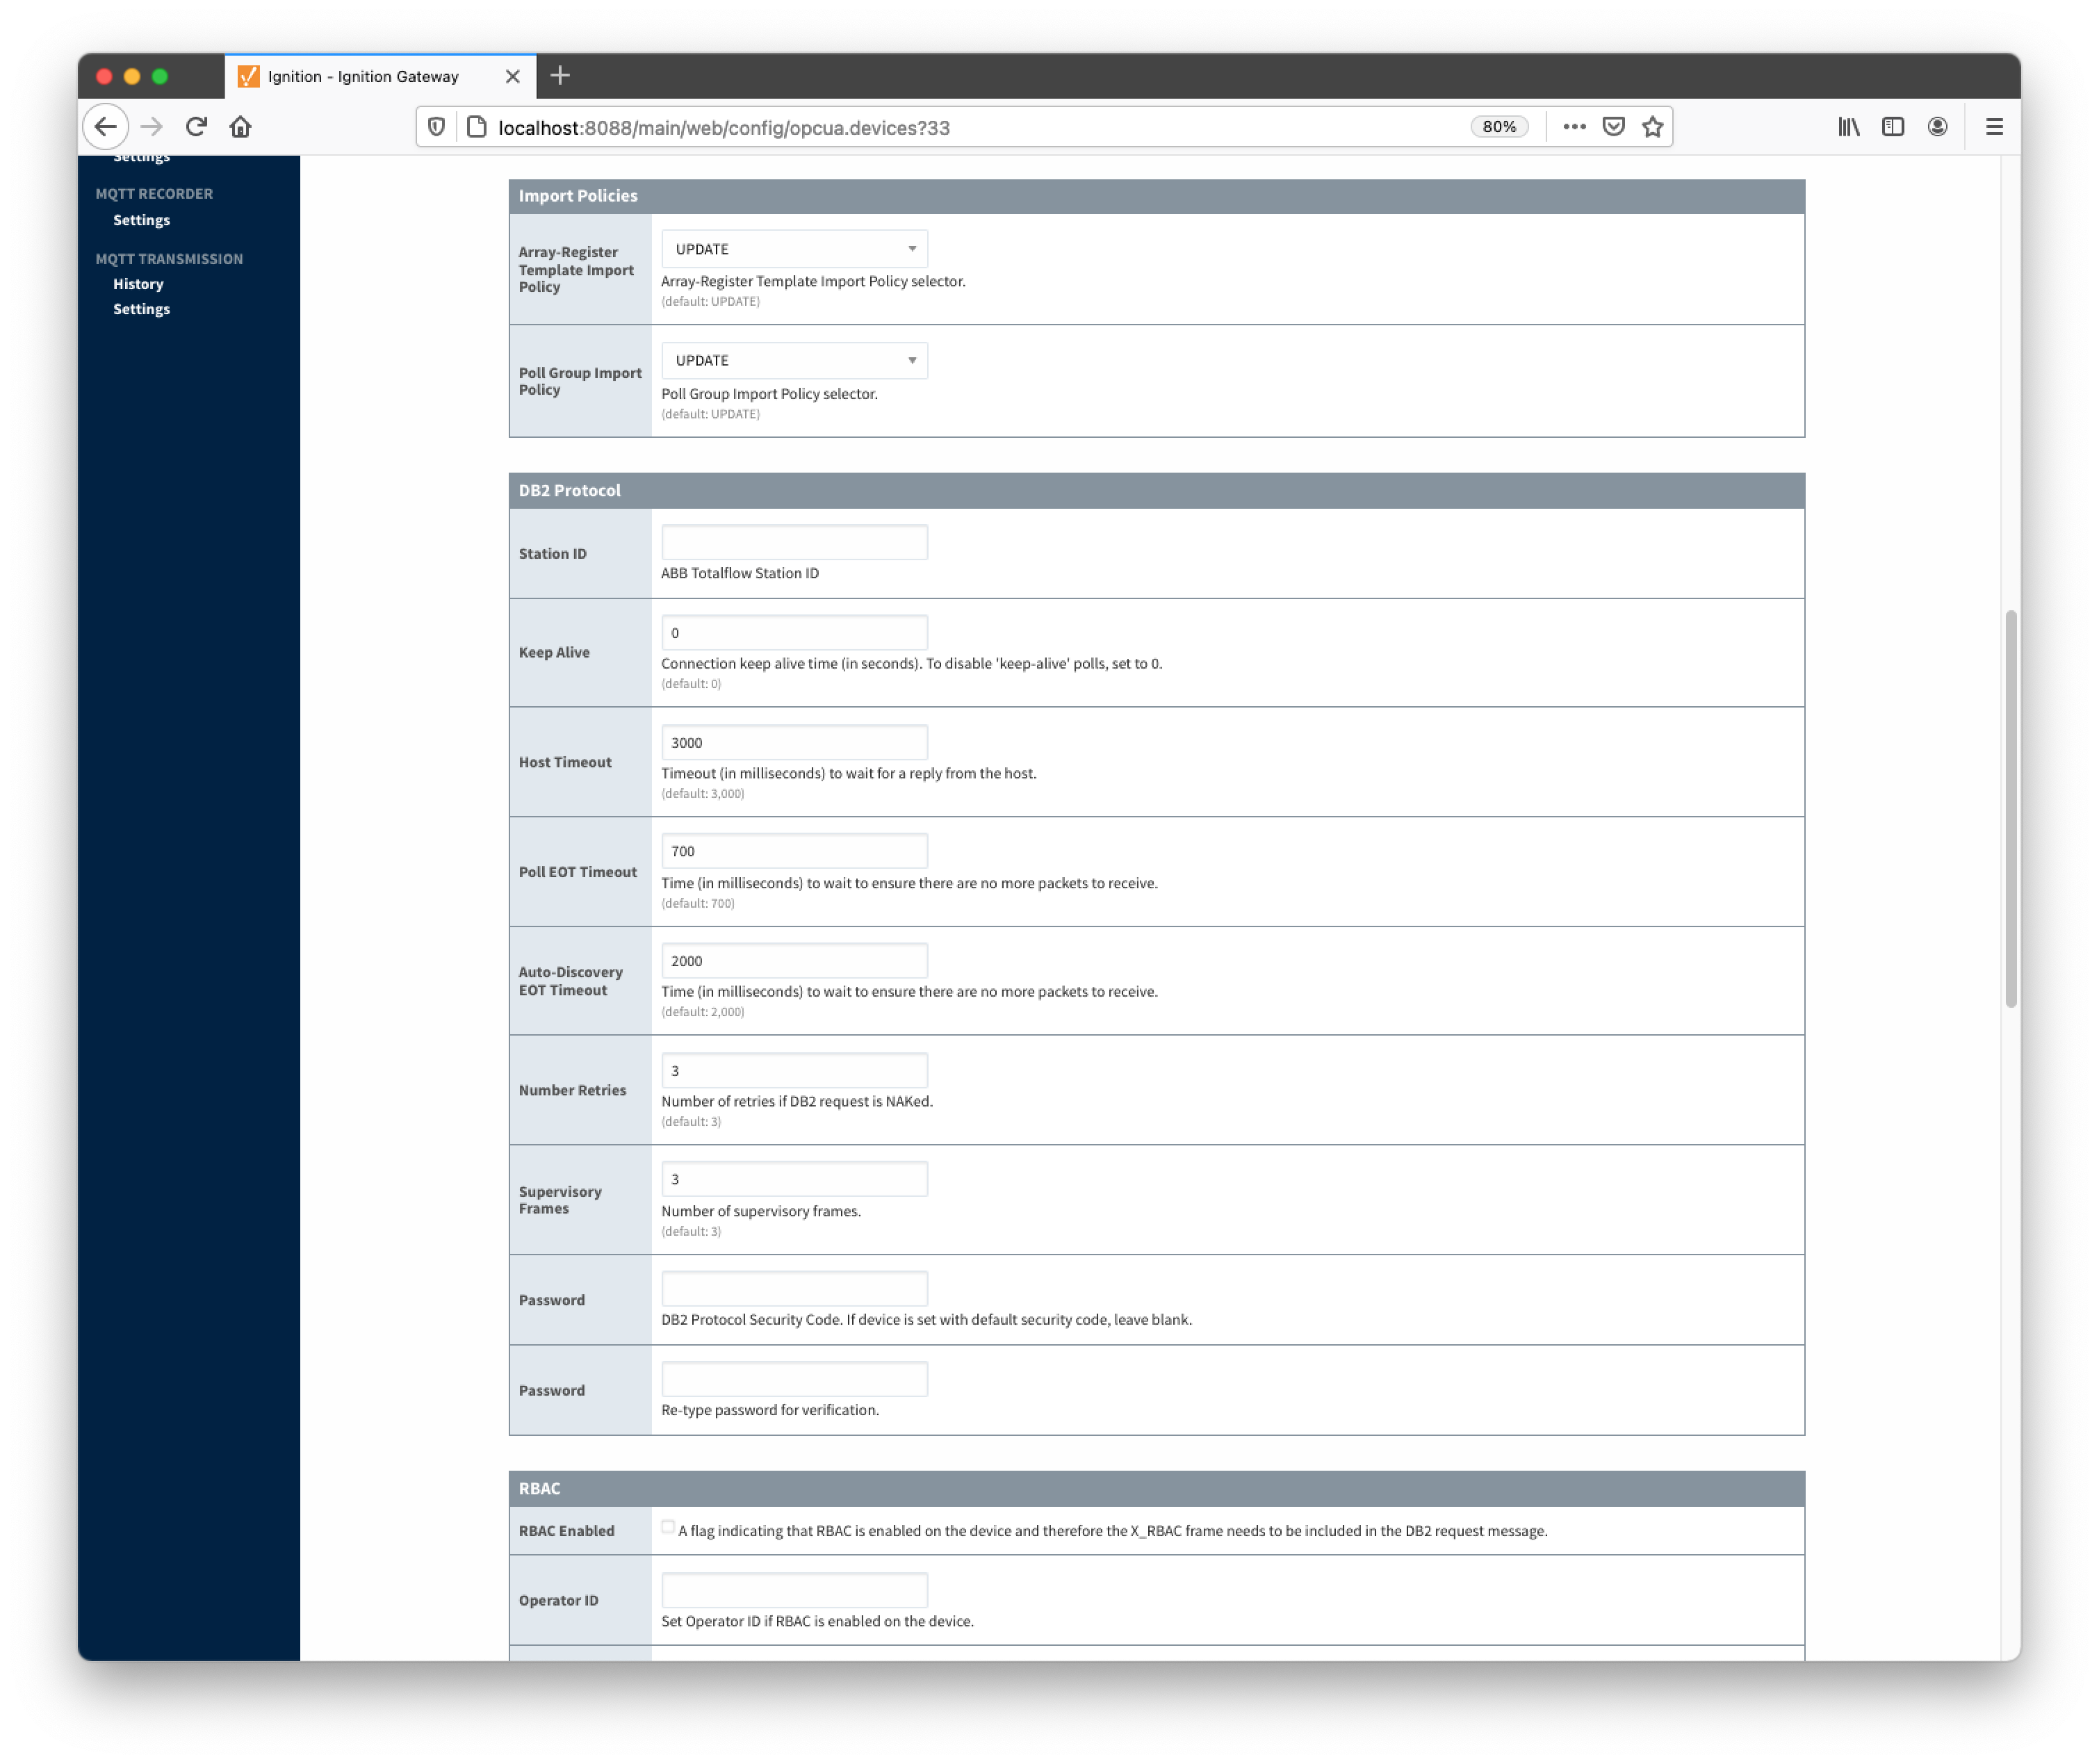2099x1764 pixels.
Task: Click the tracking protection shield icon
Action: [x=436, y=127]
